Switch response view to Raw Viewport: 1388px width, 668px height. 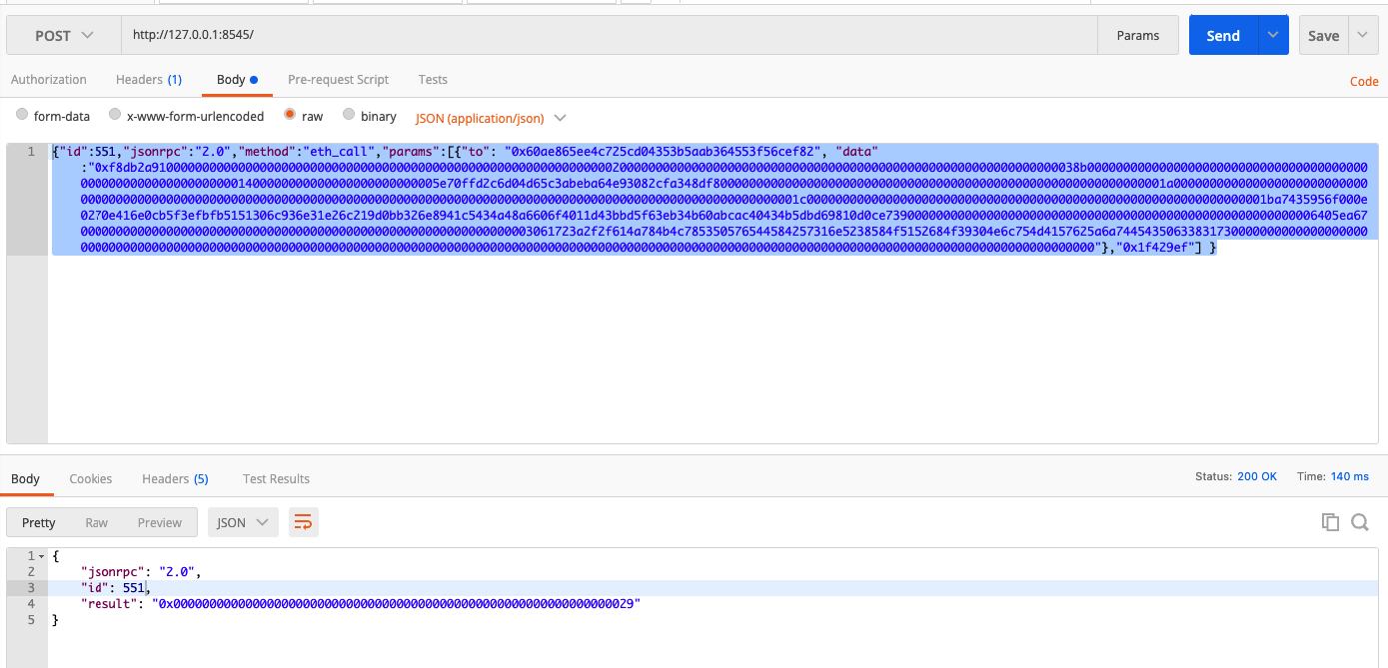click(x=96, y=521)
